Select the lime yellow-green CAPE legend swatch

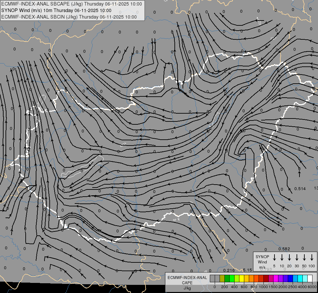point(237,278)
